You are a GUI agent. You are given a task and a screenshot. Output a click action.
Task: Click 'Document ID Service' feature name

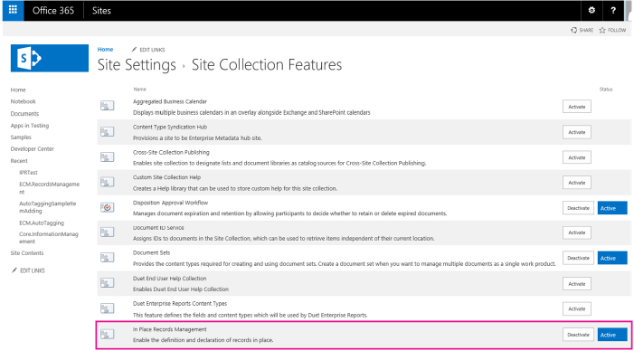158,228
